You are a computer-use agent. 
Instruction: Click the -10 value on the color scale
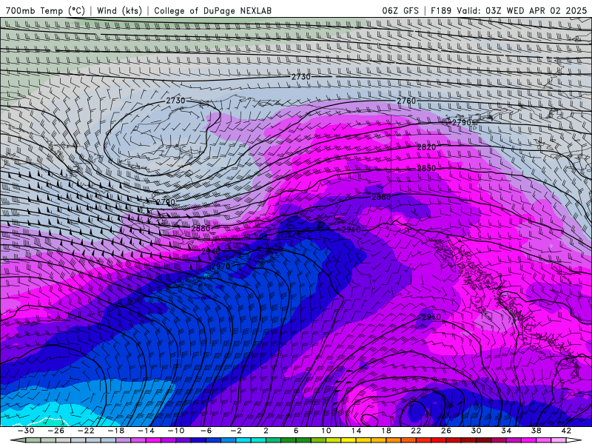tap(176, 431)
